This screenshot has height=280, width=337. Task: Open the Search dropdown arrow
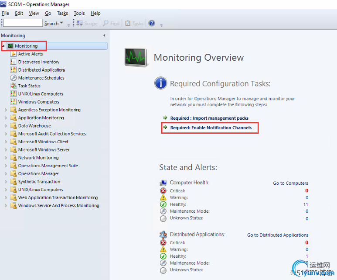pos(61,23)
